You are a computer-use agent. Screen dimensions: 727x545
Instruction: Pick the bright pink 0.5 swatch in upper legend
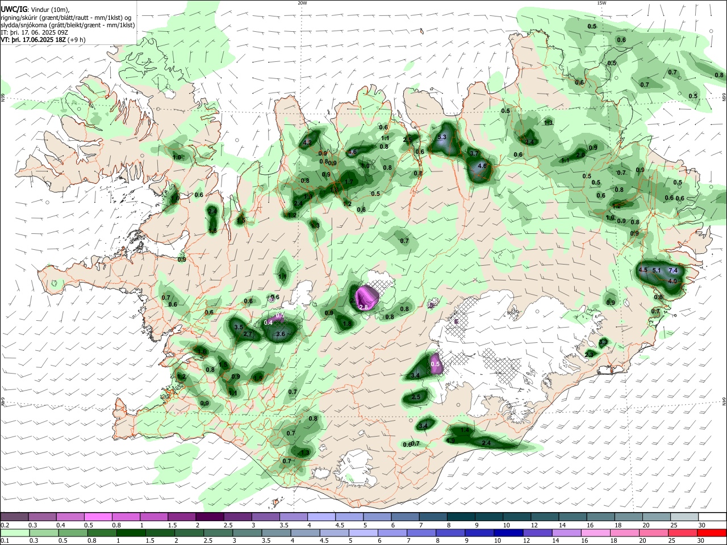pyautogui.click(x=98, y=517)
